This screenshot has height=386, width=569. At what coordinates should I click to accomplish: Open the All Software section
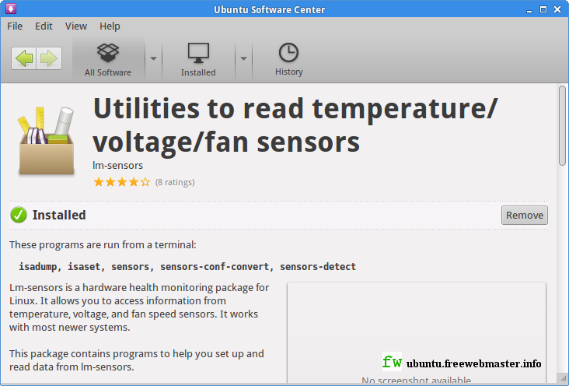coord(108,59)
